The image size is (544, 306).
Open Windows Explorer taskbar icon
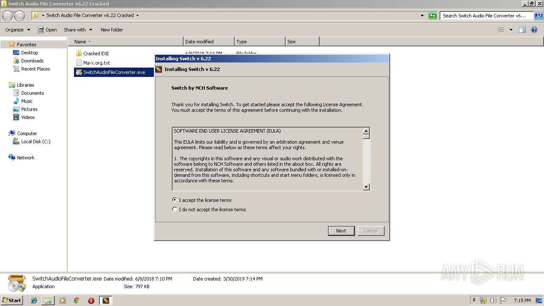[48, 300]
